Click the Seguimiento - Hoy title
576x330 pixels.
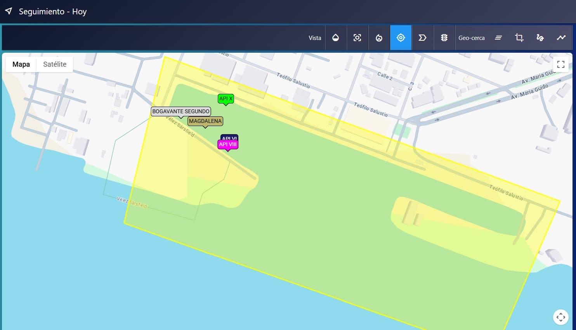[53, 12]
